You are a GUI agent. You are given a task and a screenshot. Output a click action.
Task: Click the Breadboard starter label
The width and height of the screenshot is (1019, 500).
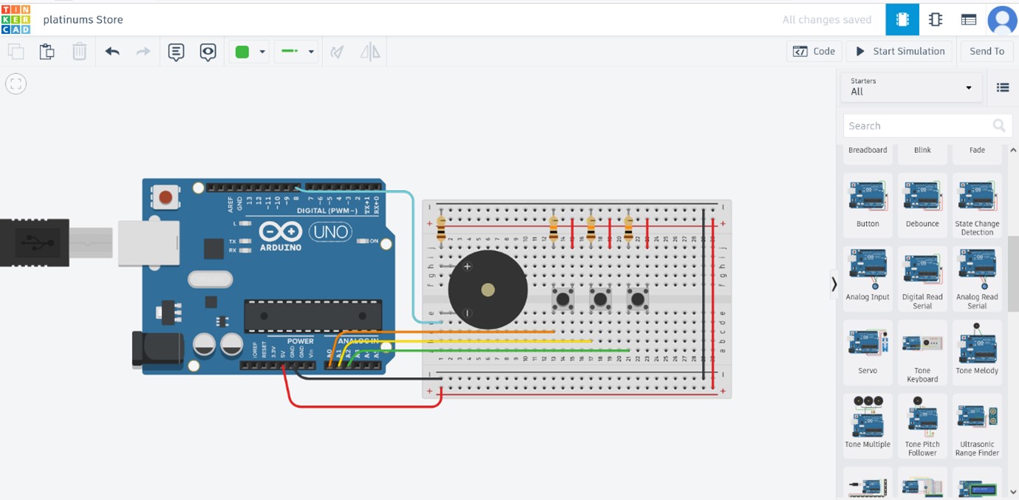point(868,150)
